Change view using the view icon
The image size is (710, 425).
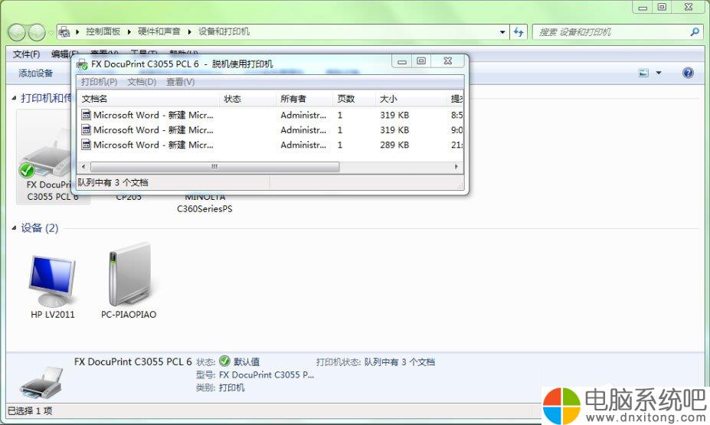point(643,73)
